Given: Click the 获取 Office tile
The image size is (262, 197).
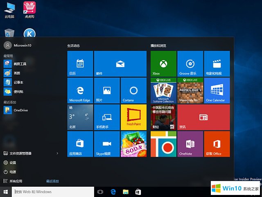Looking at the screenshot, I should click(x=217, y=144).
